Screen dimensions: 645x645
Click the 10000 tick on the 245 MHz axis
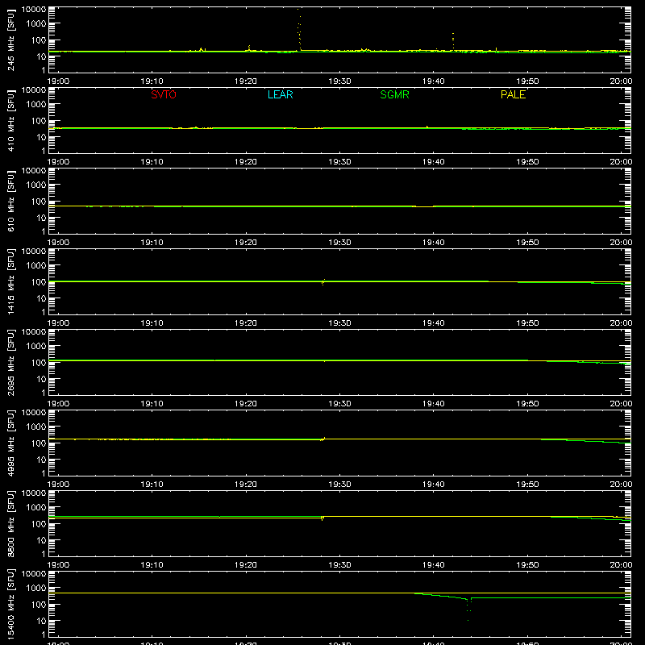click(x=34, y=10)
